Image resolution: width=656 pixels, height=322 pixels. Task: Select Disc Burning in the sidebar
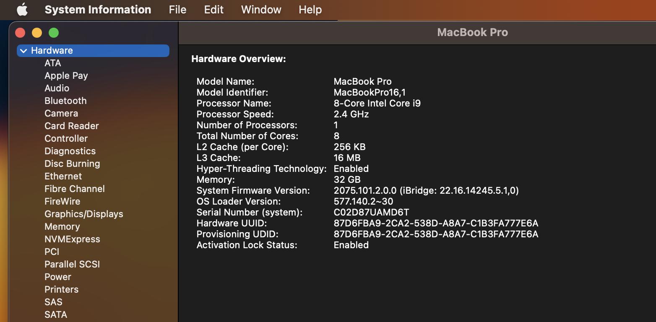pos(72,164)
